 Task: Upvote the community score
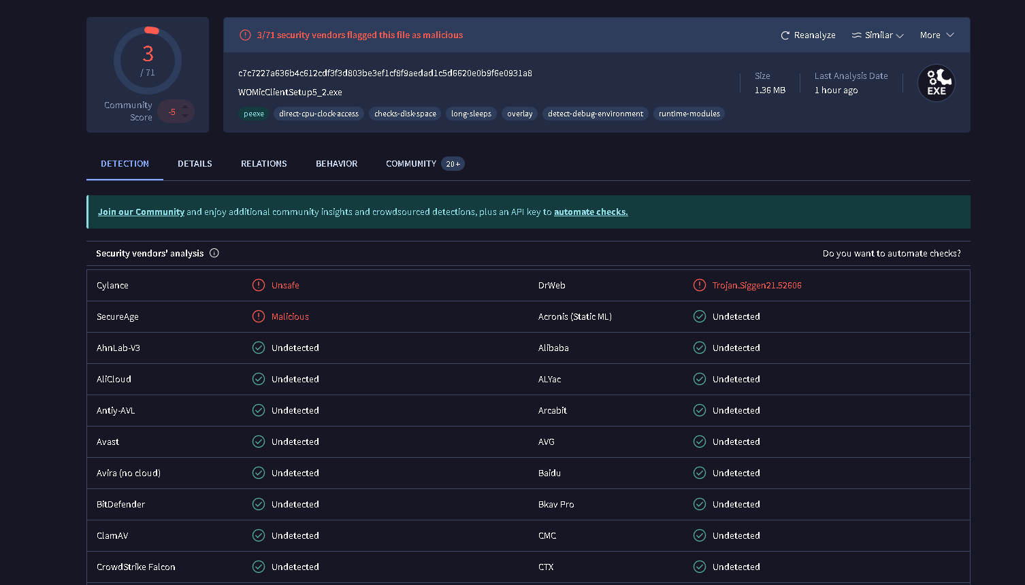[x=185, y=107]
